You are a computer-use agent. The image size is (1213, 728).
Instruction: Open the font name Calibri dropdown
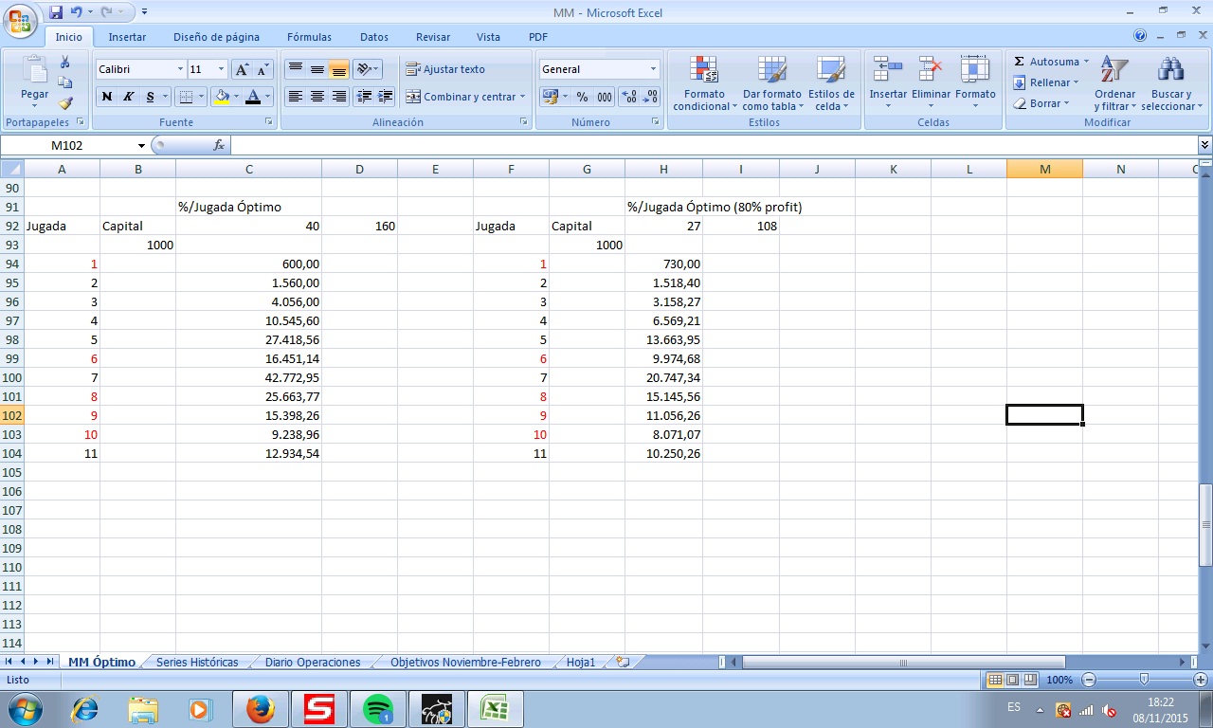pos(180,69)
